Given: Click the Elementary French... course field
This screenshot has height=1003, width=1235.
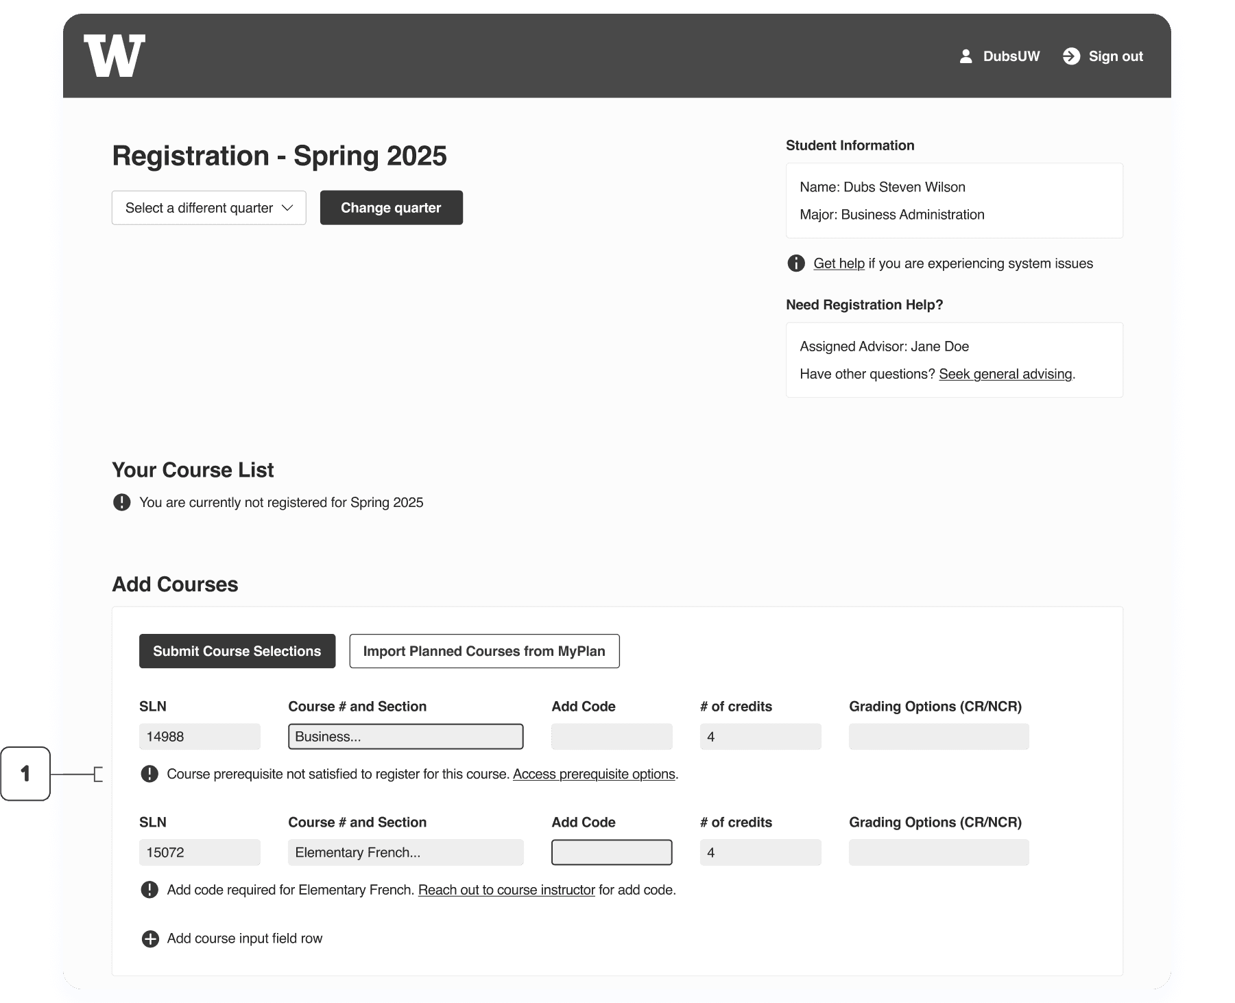Looking at the screenshot, I should tap(406, 853).
